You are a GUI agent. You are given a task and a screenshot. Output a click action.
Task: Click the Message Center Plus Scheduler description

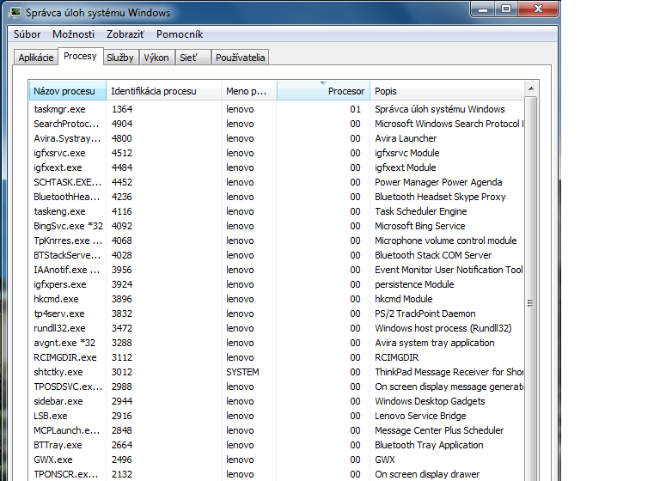(x=439, y=430)
